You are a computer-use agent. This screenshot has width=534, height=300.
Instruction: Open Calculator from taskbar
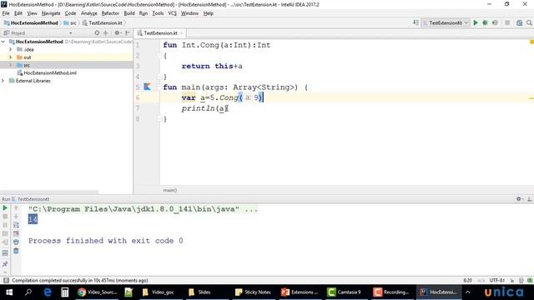click(x=65, y=292)
